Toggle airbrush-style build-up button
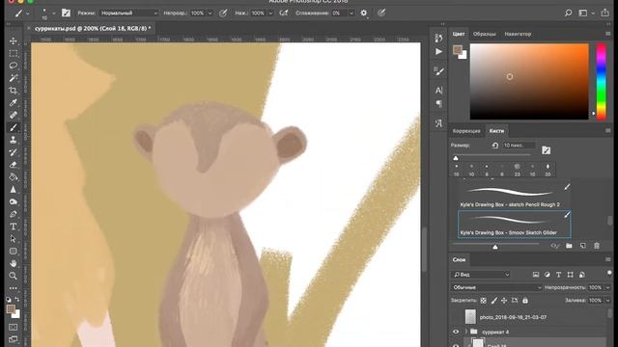This screenshot has width=618, height=347. click(283, 13)
